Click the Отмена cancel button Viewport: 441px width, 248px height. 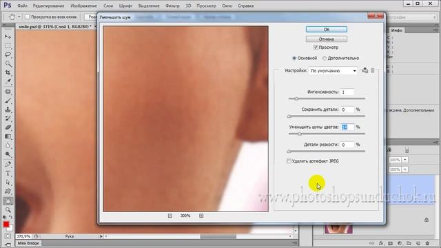[x=326, y=39]
